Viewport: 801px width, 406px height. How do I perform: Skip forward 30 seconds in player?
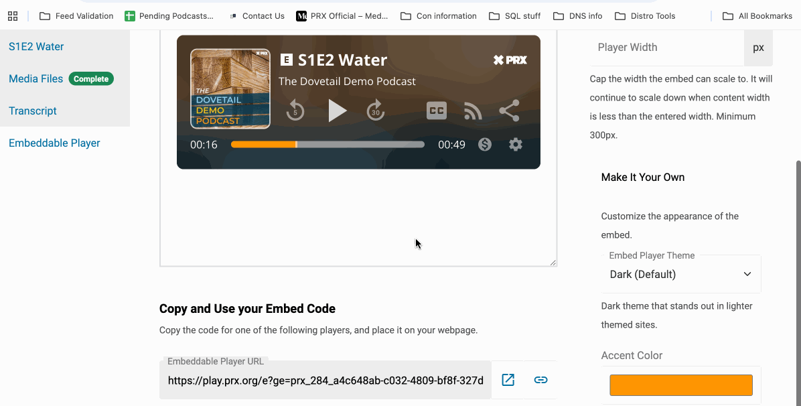[x=376, y=111]
